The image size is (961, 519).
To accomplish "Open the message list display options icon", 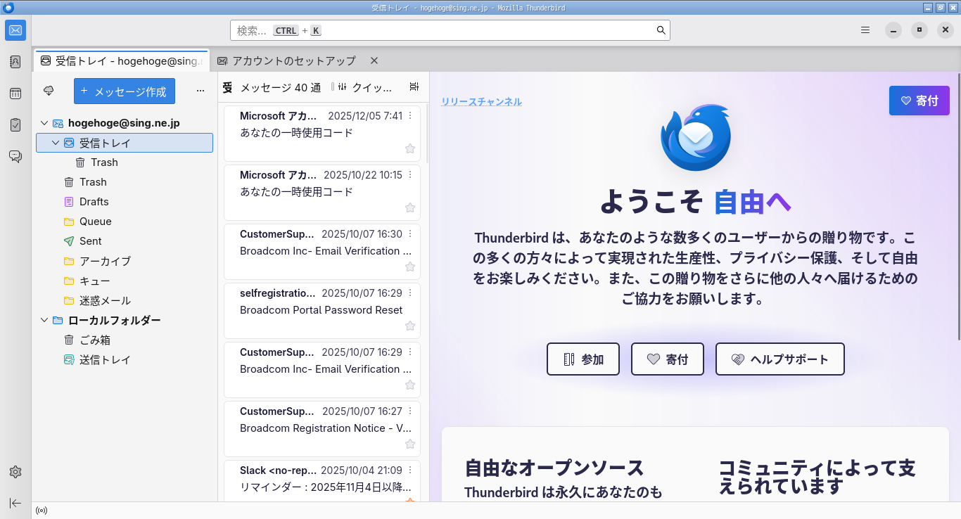I will point(414,86).
